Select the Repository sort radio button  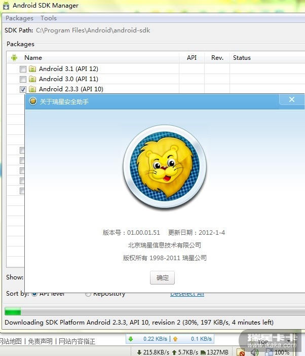pyautogui.click(x=88, y=294)
